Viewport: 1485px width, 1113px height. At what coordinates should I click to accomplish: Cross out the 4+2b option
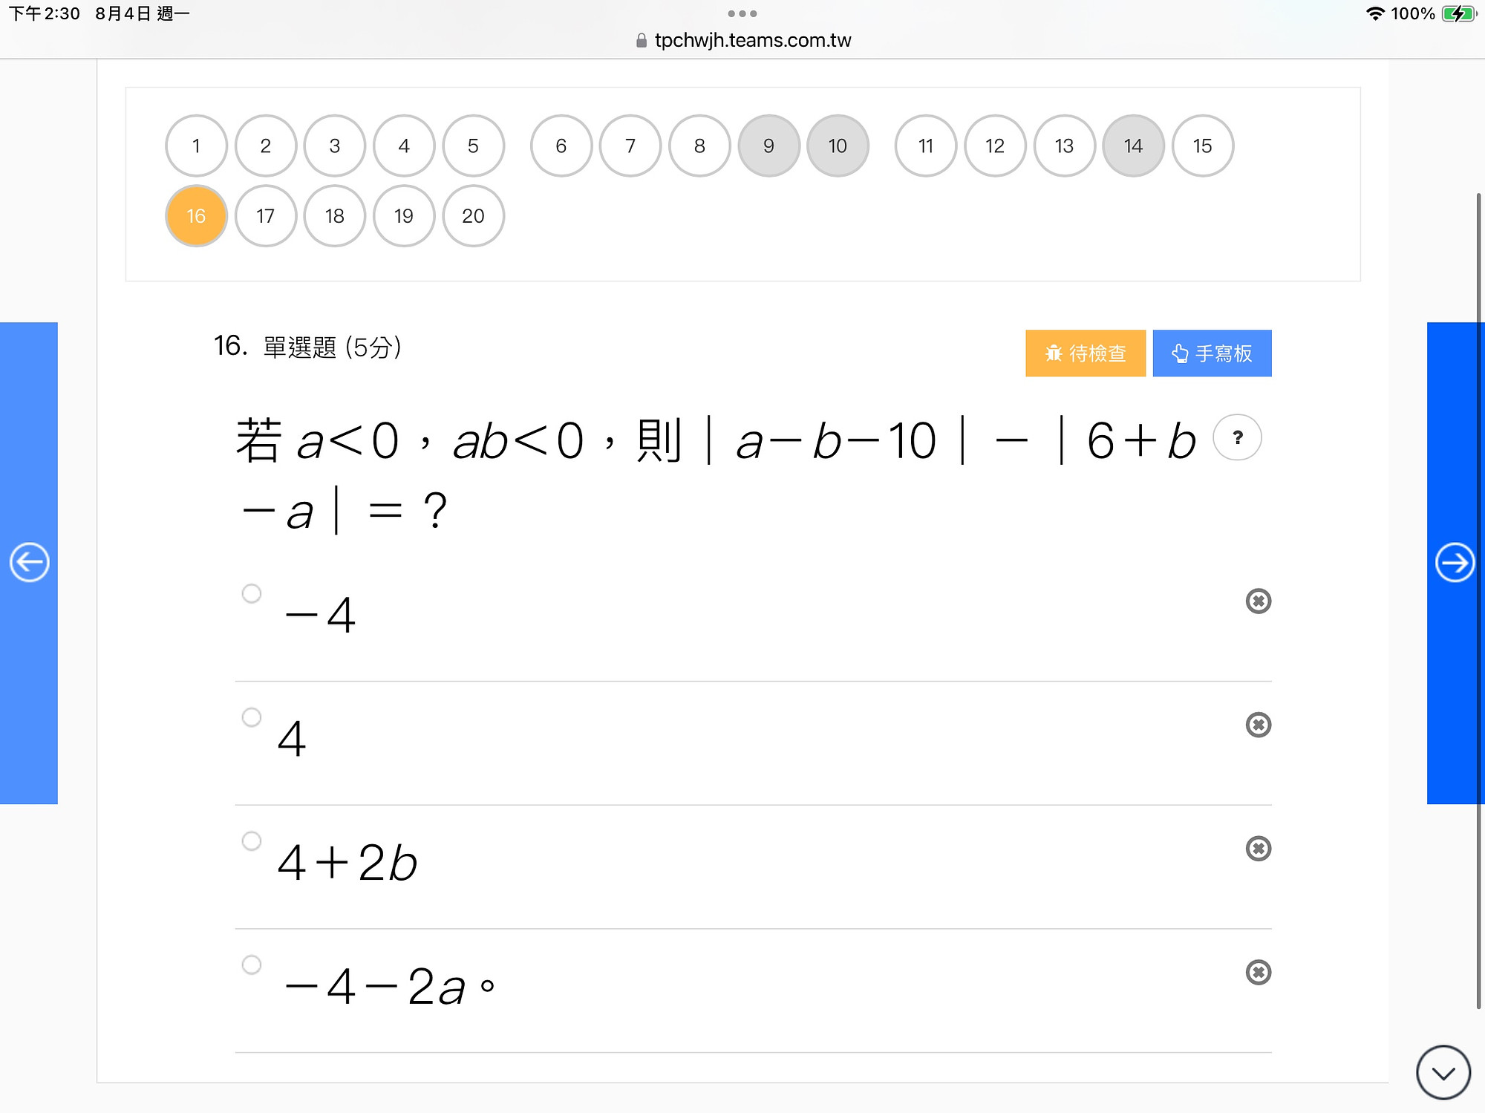[x=1258, y=849]
